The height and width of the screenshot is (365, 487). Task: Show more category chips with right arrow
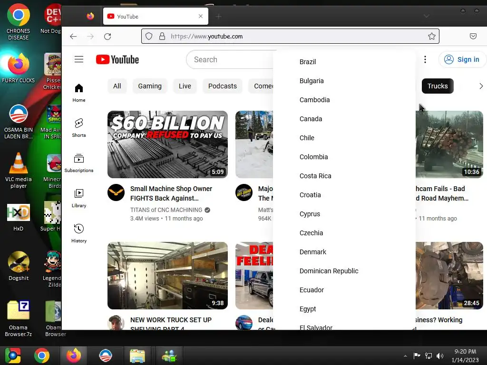point(481,86)
